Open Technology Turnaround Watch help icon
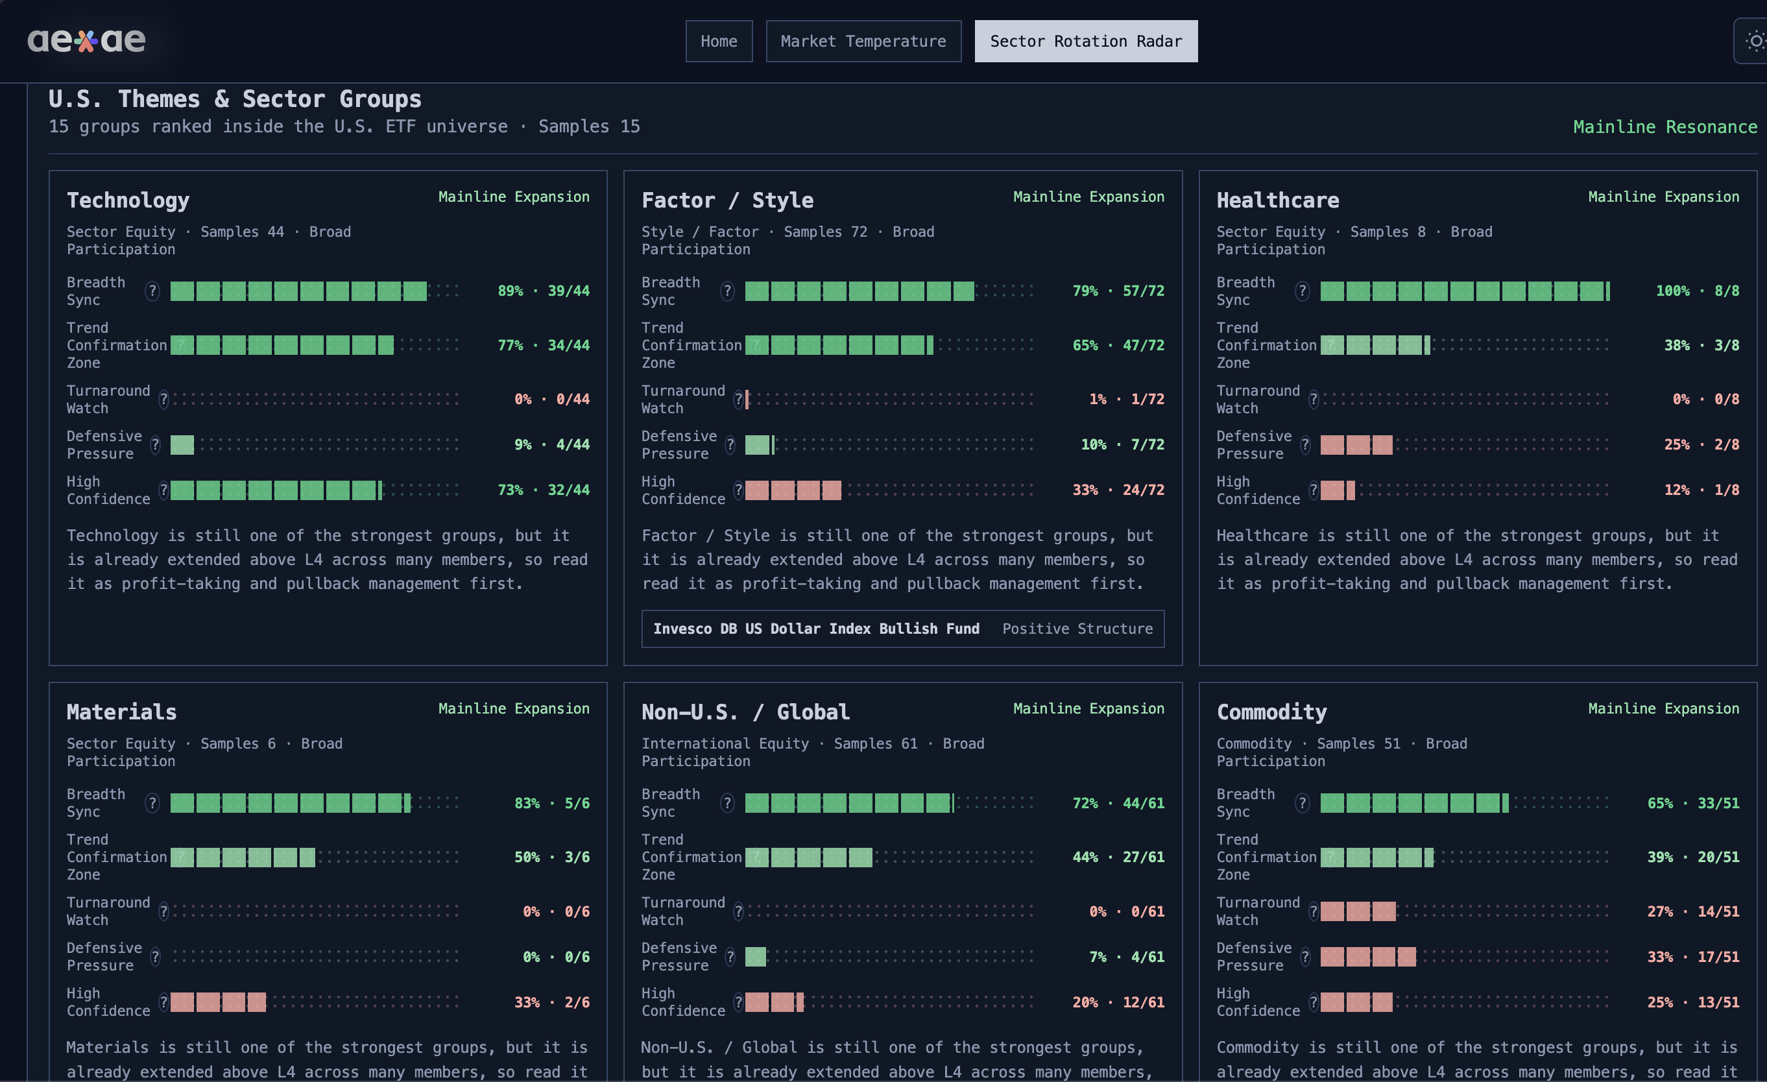This screenshot has width=1767, height=1082. 163,400
